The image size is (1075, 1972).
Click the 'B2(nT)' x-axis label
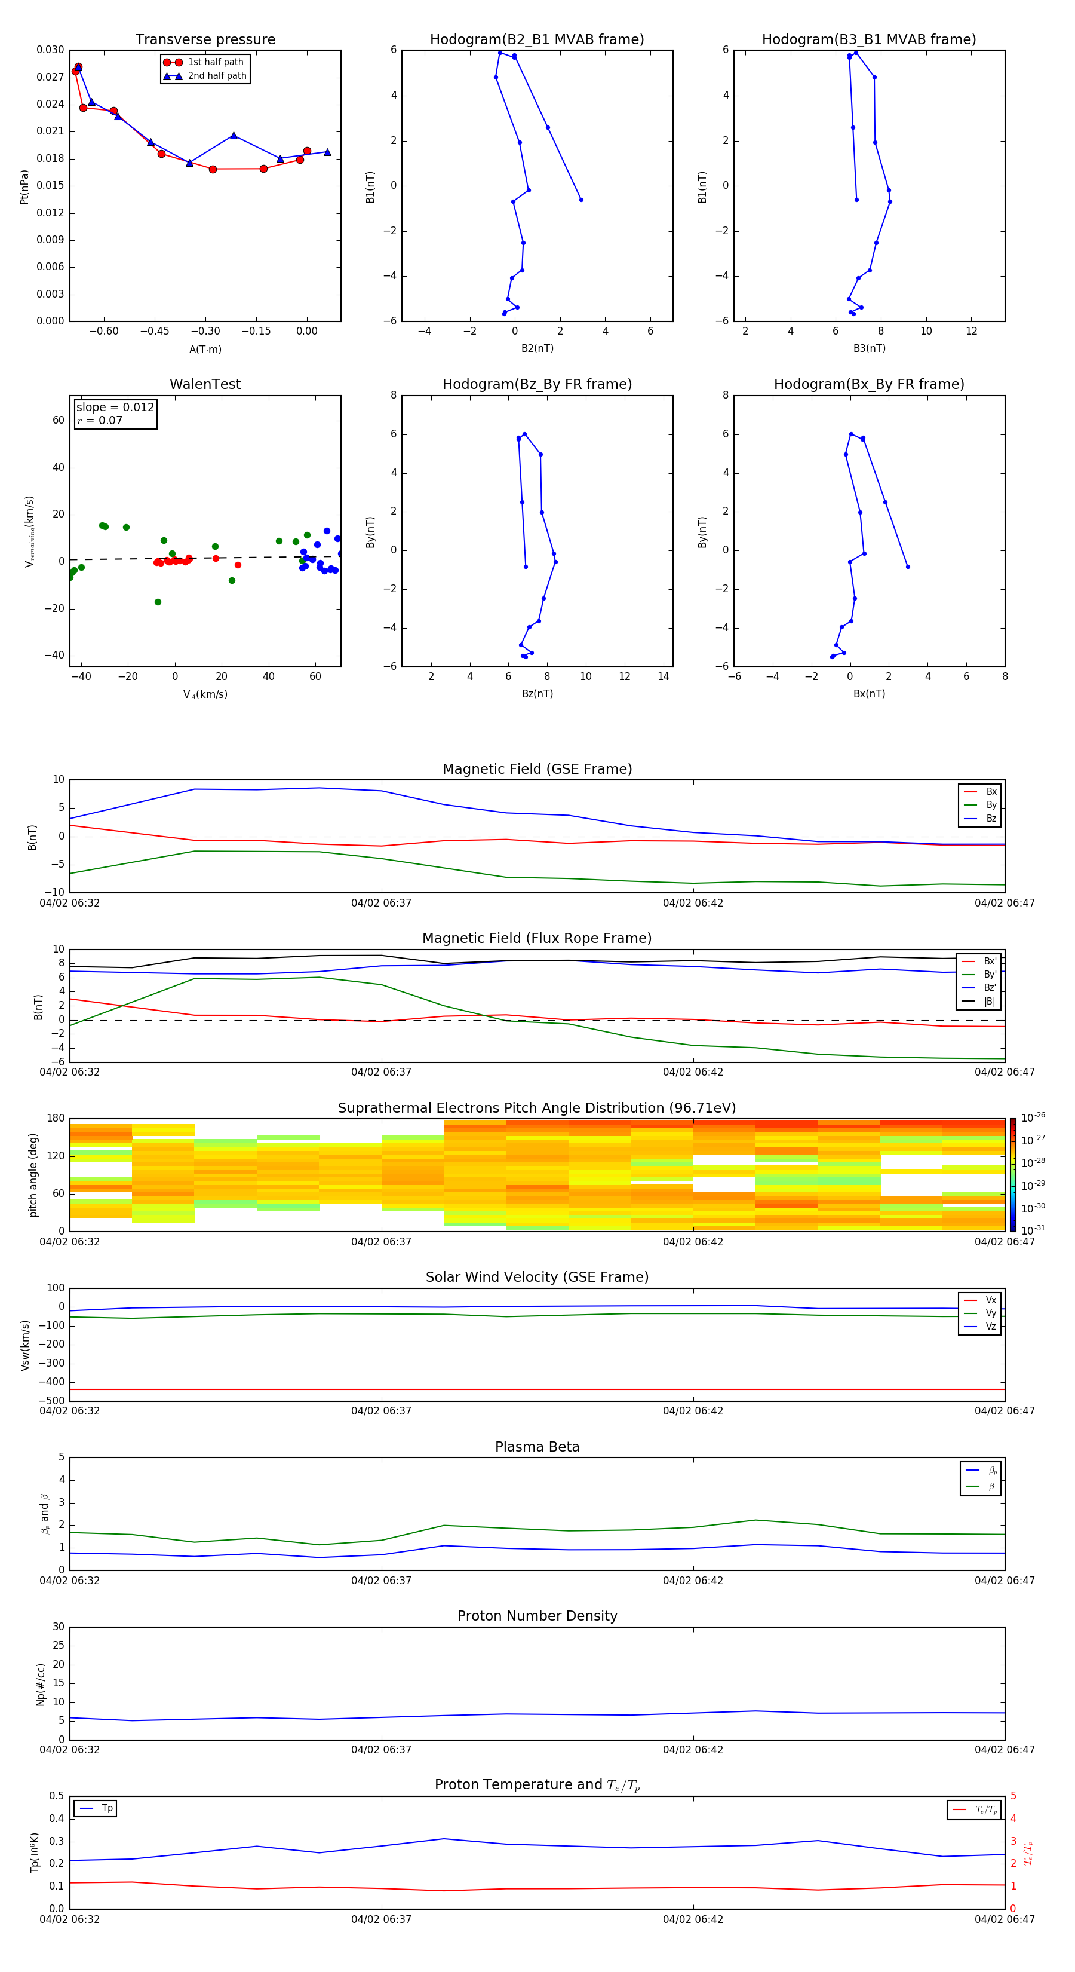pyautogui.click(x=537, y=349)
